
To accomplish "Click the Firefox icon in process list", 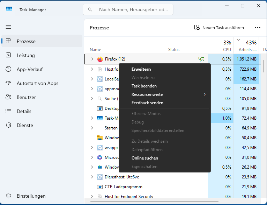I will tap(100, 59).
